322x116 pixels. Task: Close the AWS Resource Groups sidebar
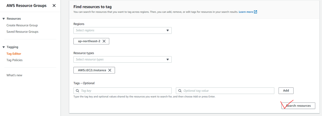[x=54, y=6]
